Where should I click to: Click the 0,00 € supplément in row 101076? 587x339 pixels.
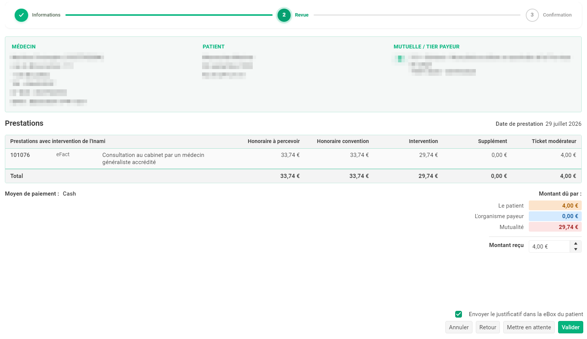tap(499, 155)
